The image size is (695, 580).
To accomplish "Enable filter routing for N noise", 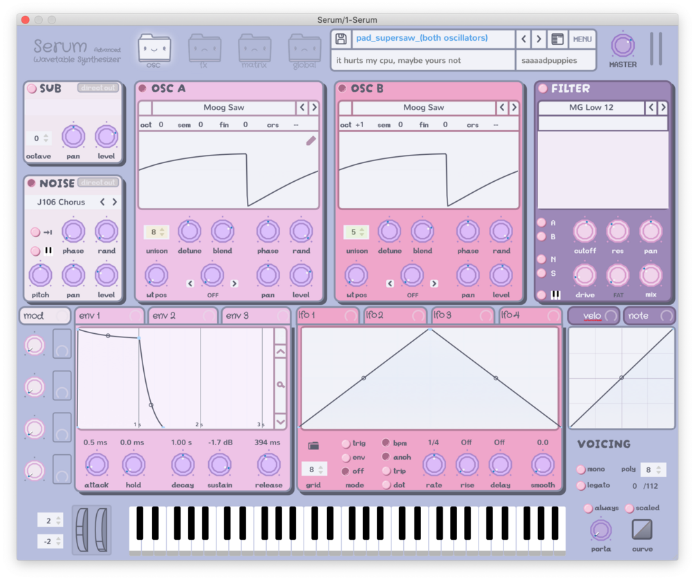I will click(x=541, y=259).
